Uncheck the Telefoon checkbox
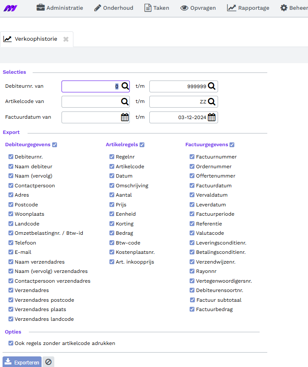The image size is (308, 367). pos(11,242)
